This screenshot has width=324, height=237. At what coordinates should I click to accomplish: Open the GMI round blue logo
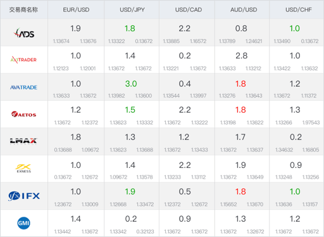point(23,223)
